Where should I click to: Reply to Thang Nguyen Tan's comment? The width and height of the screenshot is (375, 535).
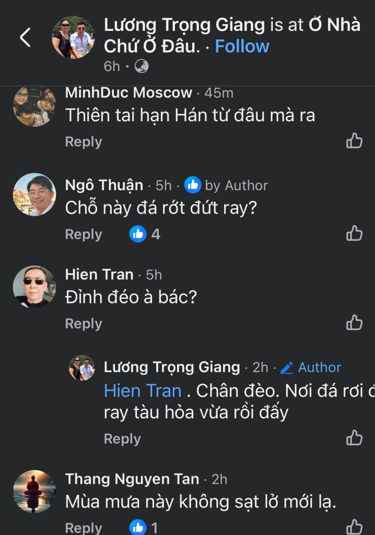pyautogui.click(x=84, y=528)
